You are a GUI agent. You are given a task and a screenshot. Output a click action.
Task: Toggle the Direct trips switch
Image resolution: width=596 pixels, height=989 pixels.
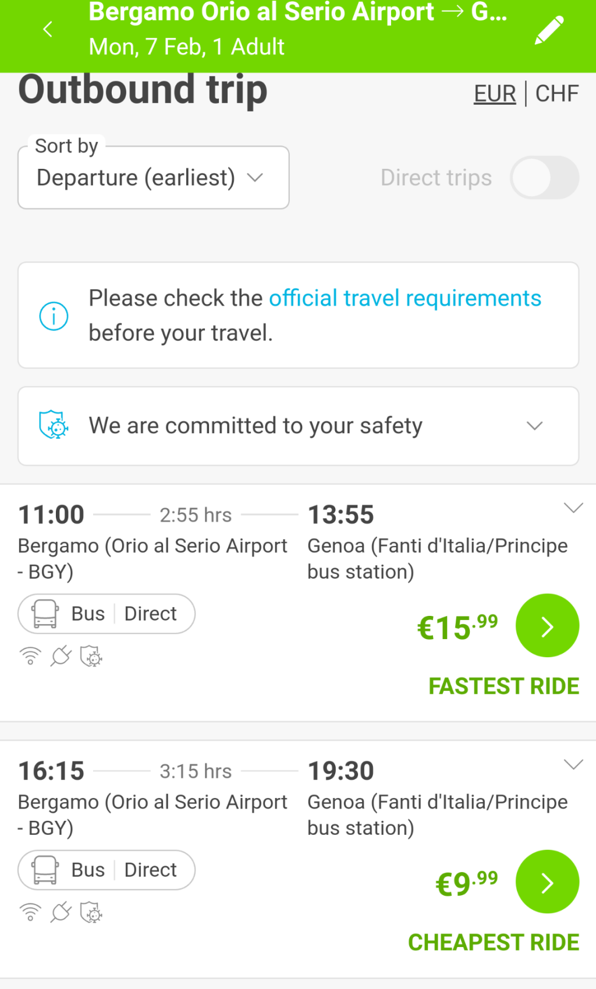[x=544, y=178]
